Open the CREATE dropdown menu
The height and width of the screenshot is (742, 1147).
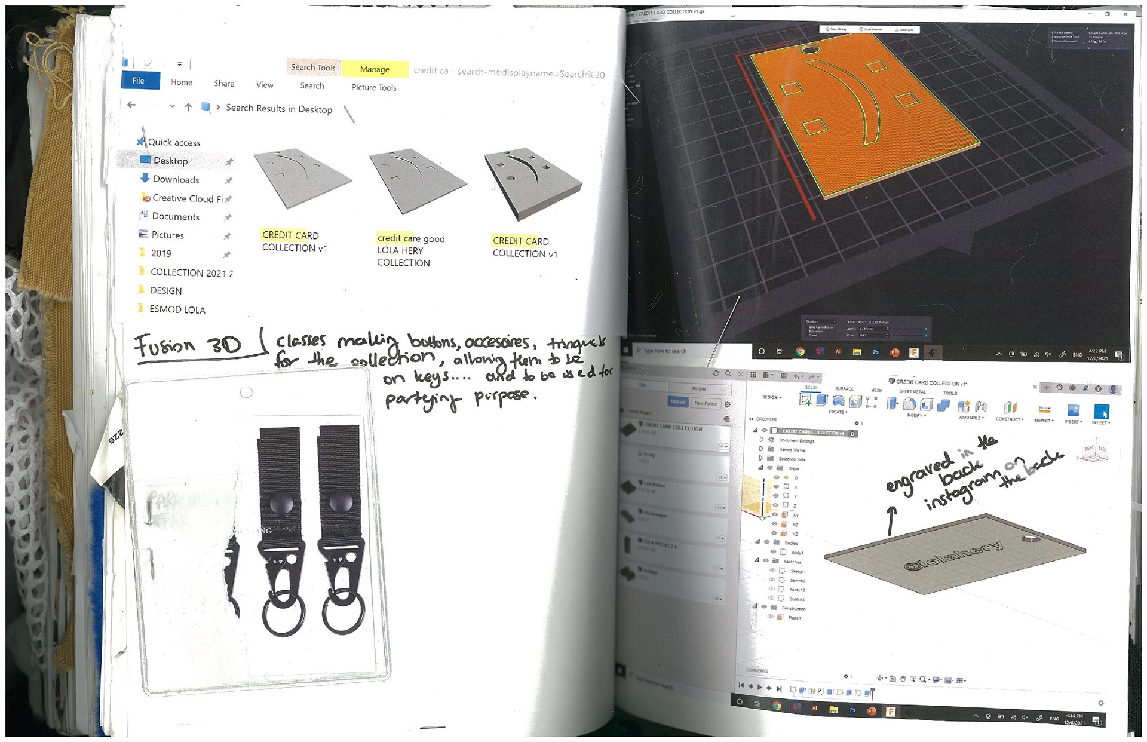coord(838,412)
